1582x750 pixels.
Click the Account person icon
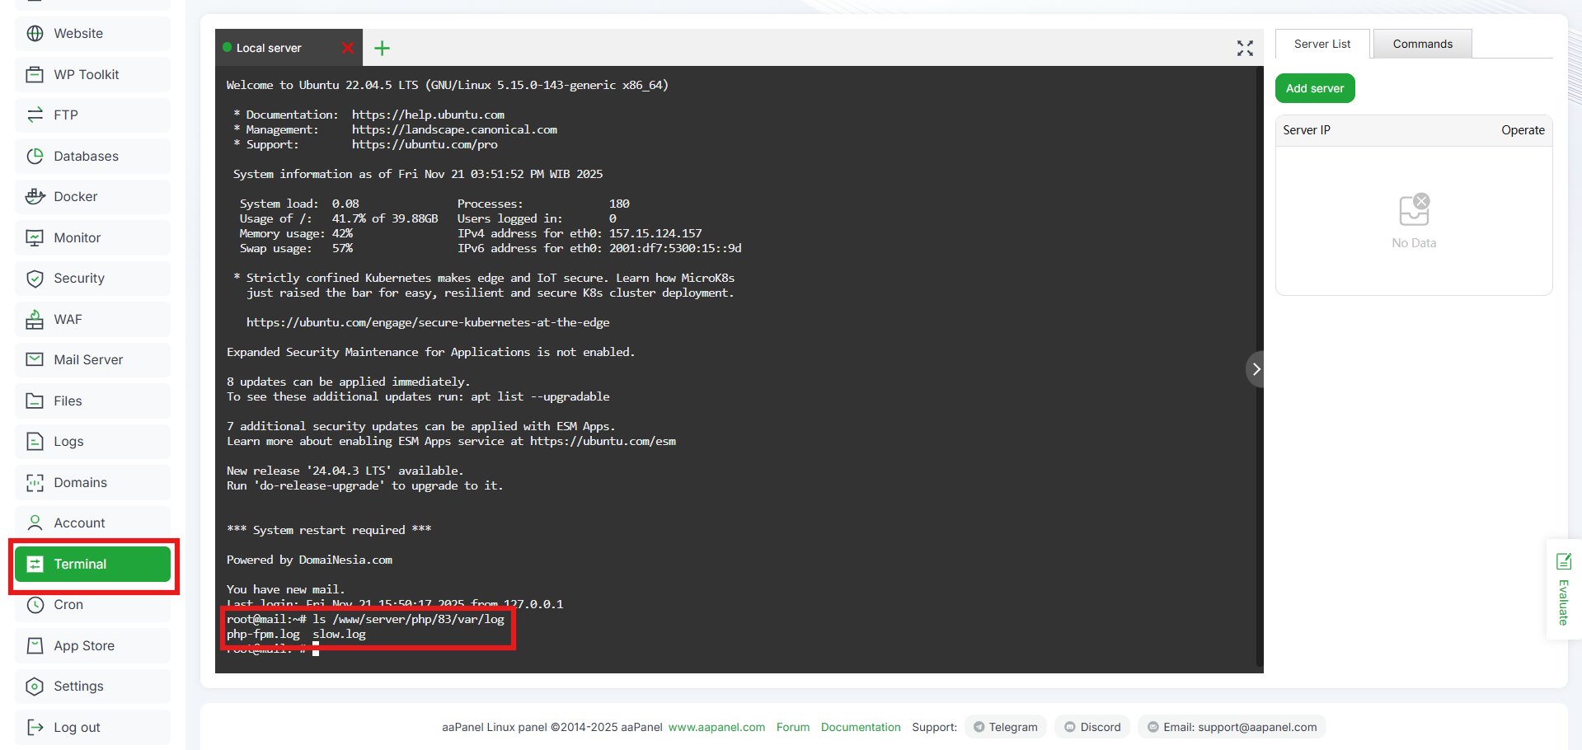pos(35,523)
